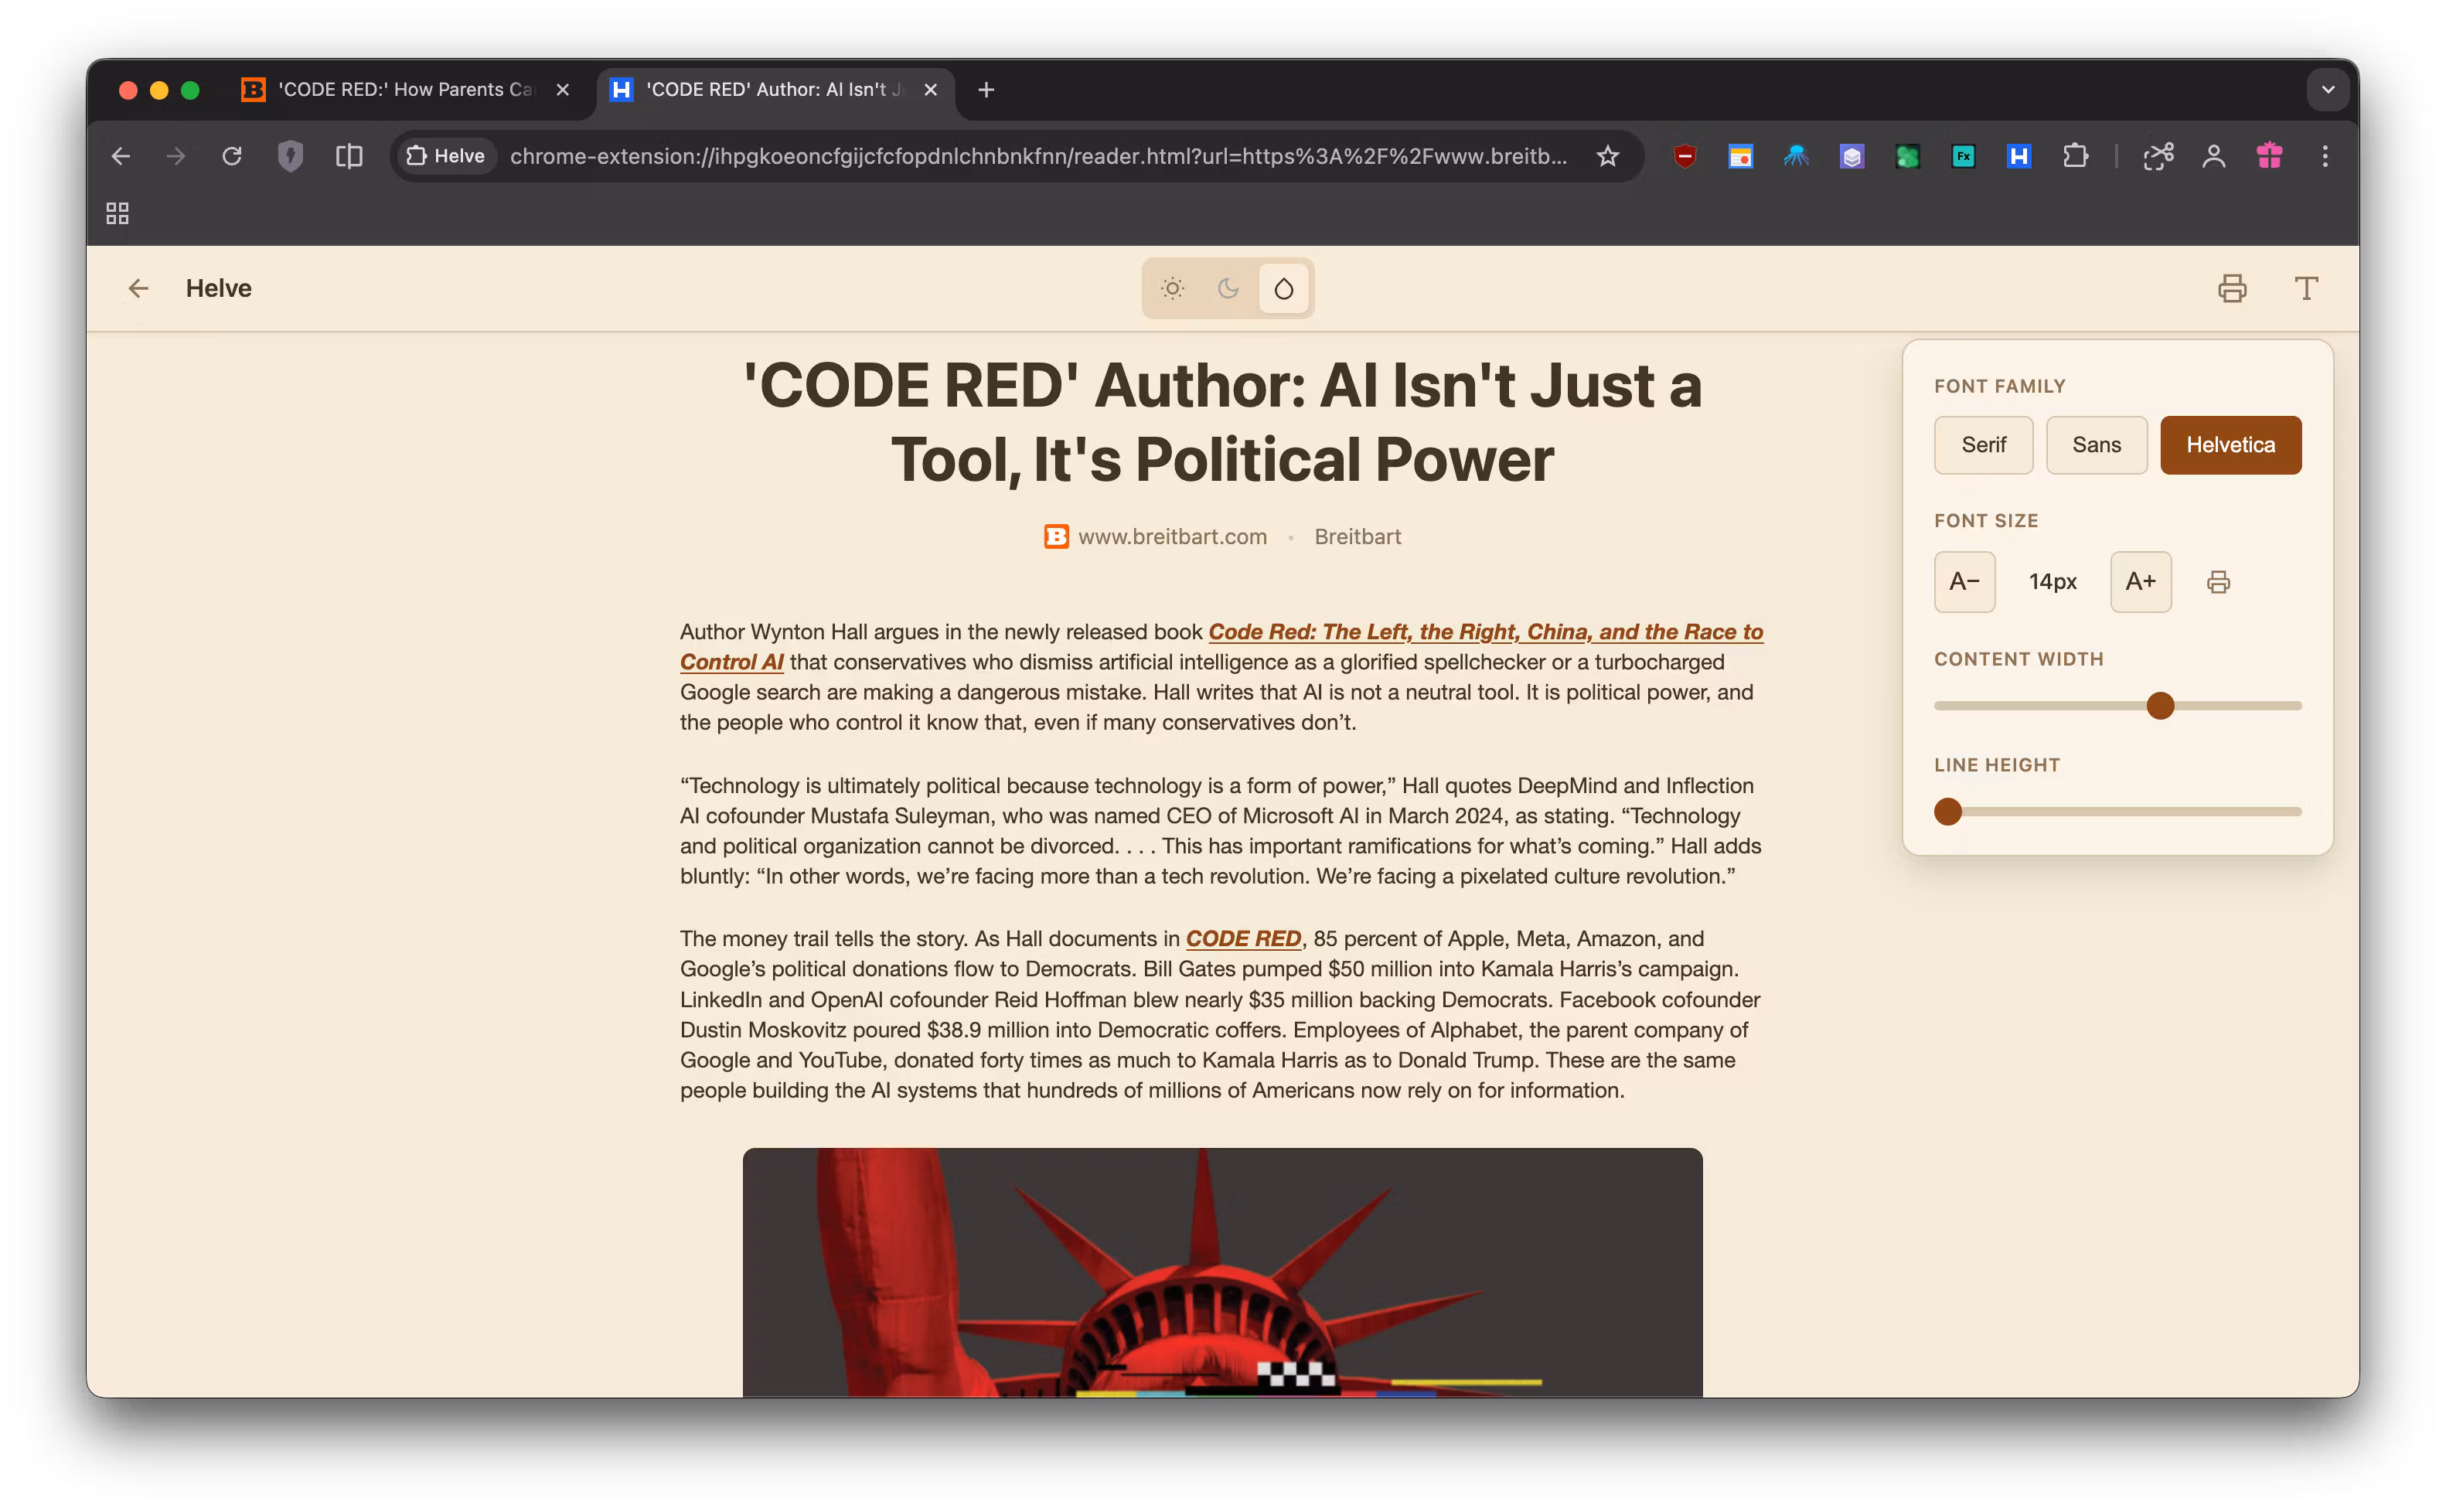Open a new browser tab
This screenshot has width=2446, height=1512.
coord(986,90)
